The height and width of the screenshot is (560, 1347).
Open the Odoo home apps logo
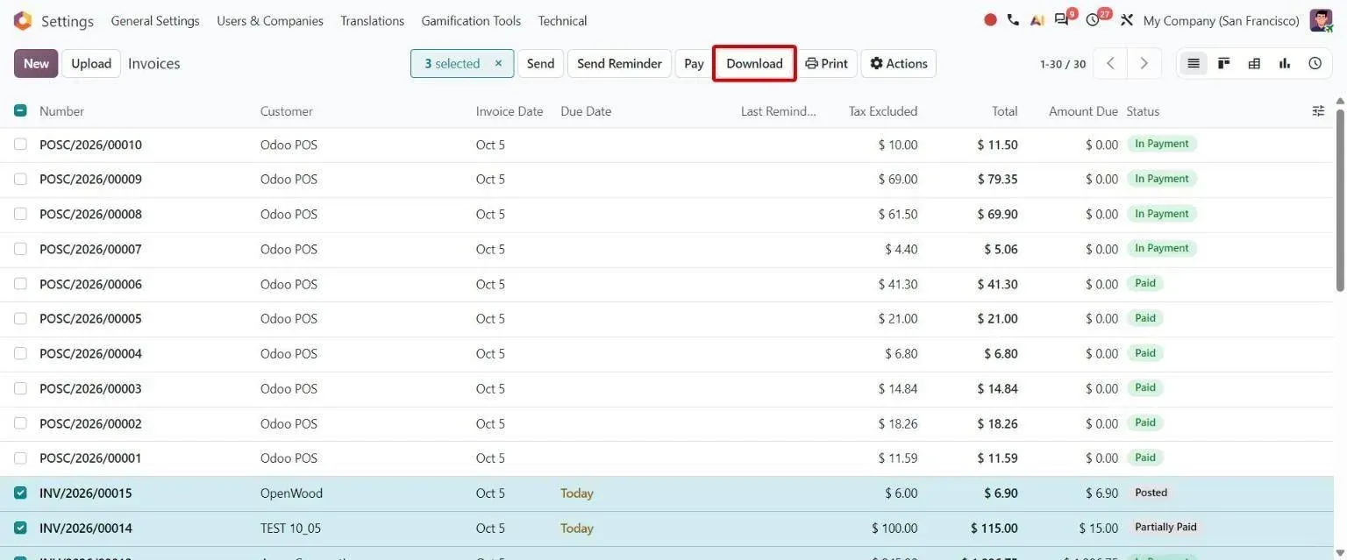(23, 20)
